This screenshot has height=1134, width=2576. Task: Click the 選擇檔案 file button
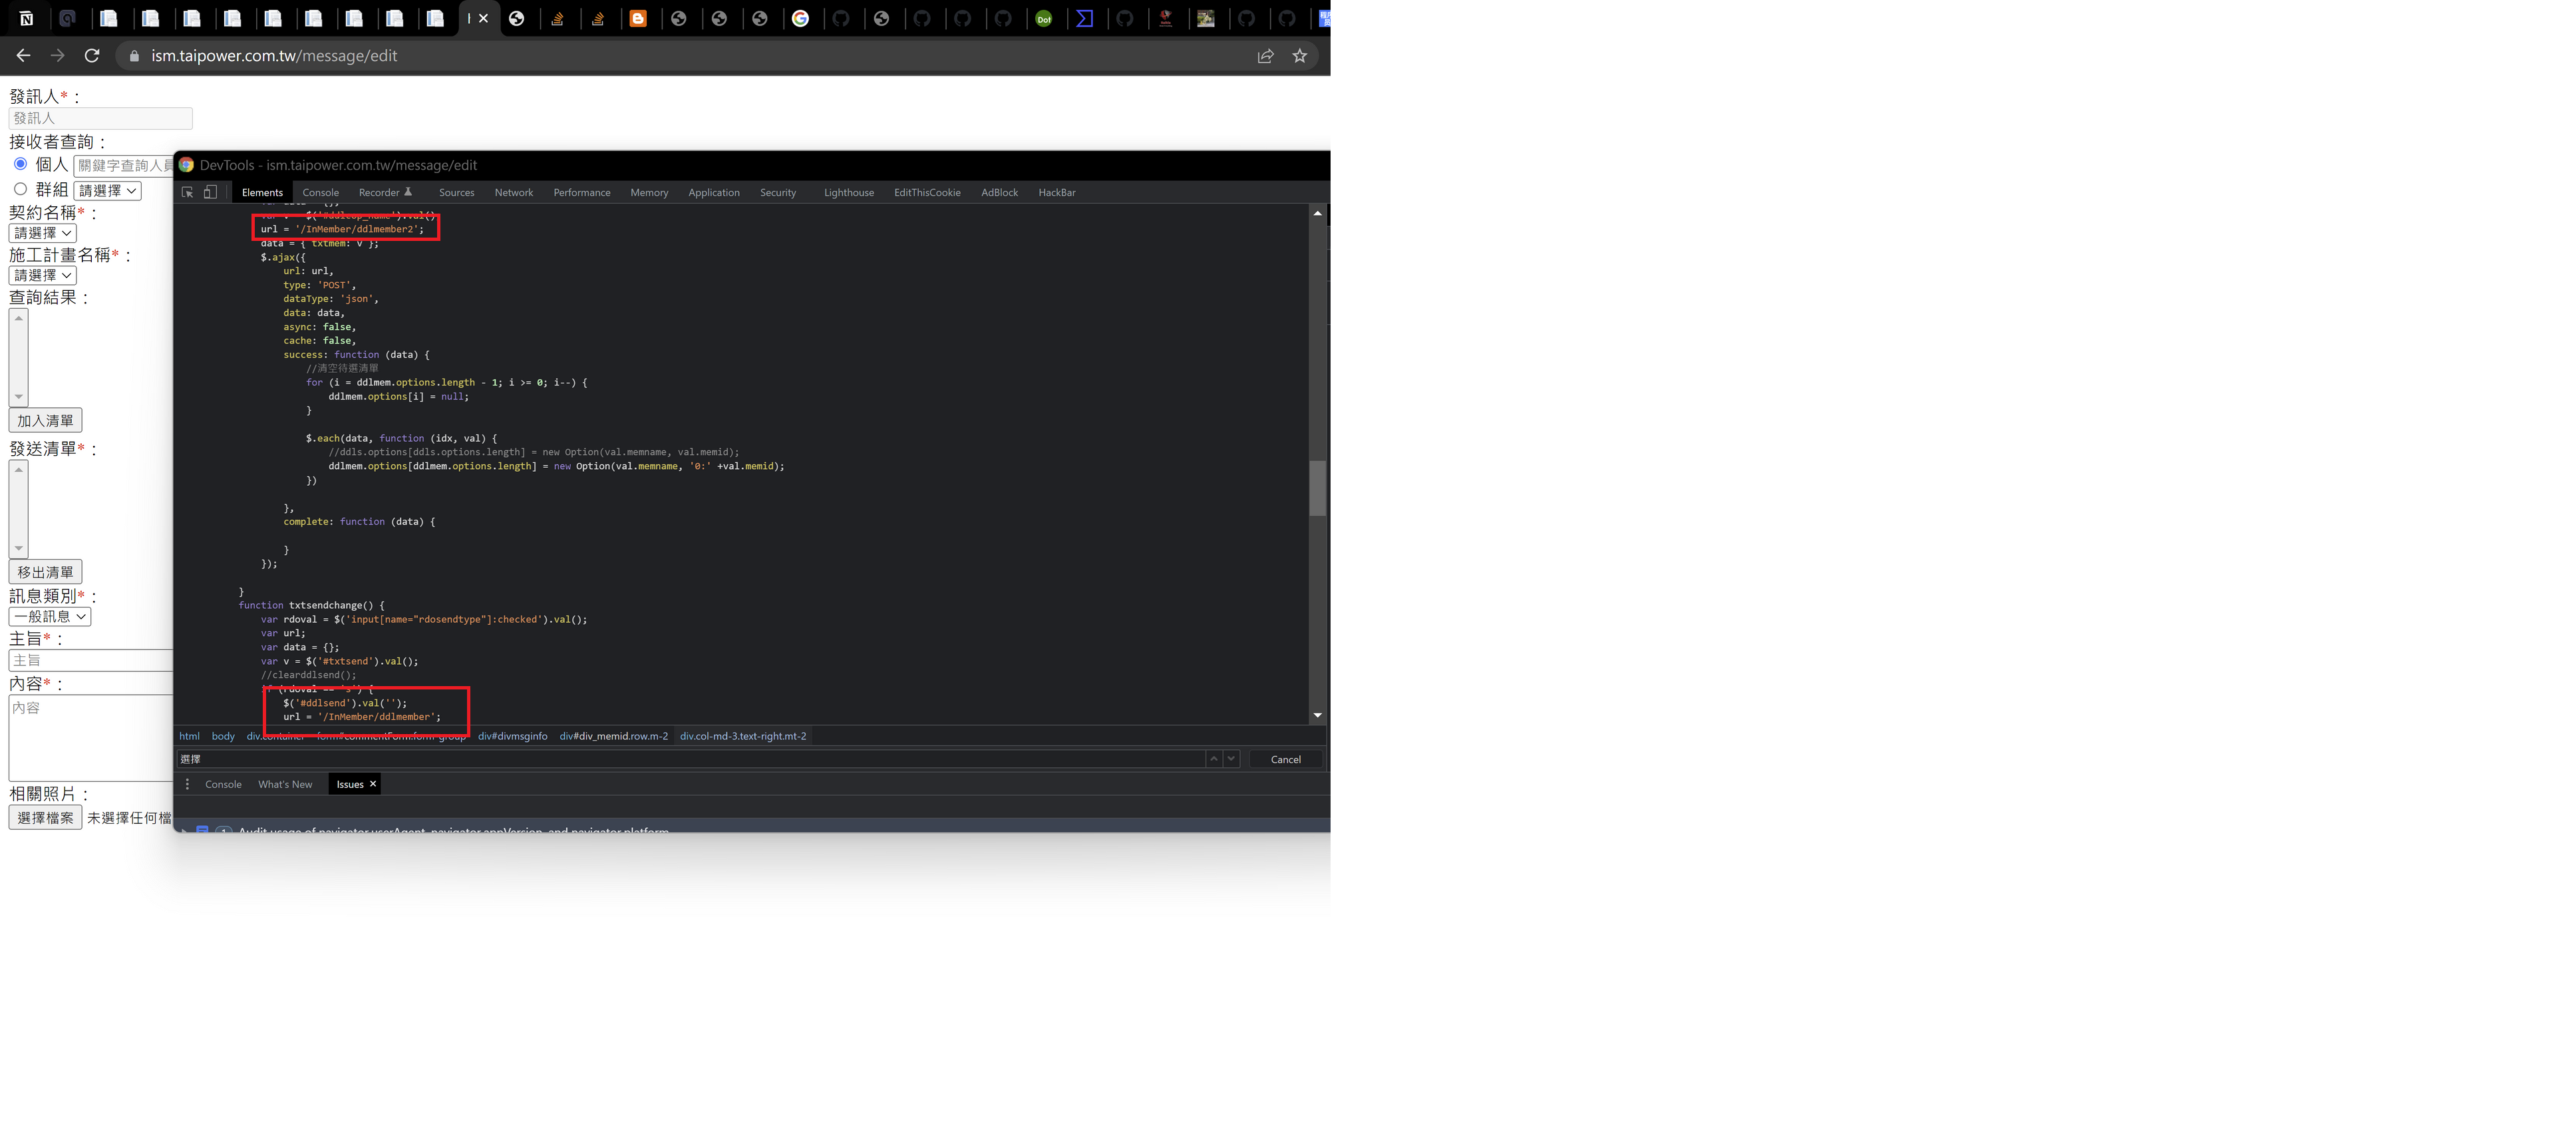[x=45, y=818]
